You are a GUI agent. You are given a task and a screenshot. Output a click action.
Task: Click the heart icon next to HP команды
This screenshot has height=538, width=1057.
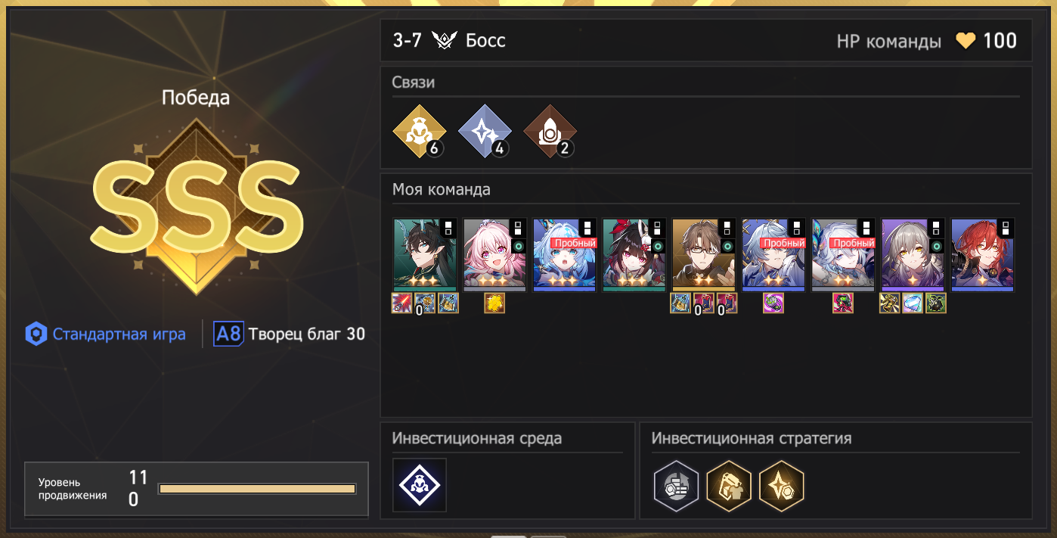click(x=966, y=41)
